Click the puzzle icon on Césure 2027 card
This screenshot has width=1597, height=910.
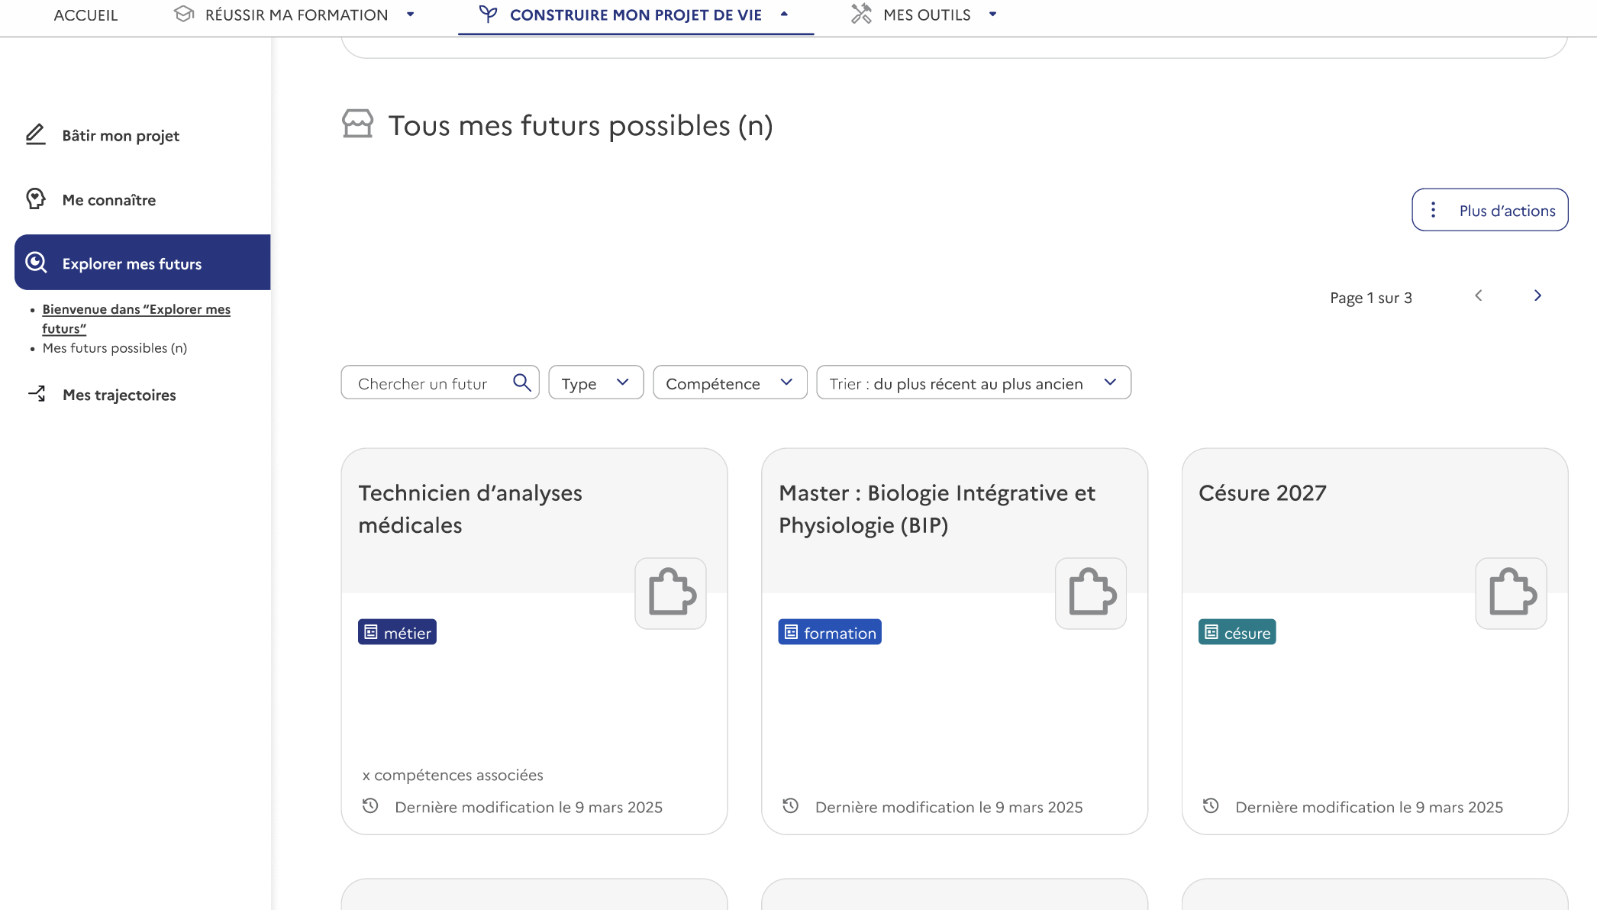[1512, 592]
